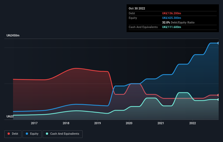Image resolution: width=223 pixels, height=142 pixels.
Task: Click the 32.0% Debt/Equity Ratio text
Action: pos(178,22)
